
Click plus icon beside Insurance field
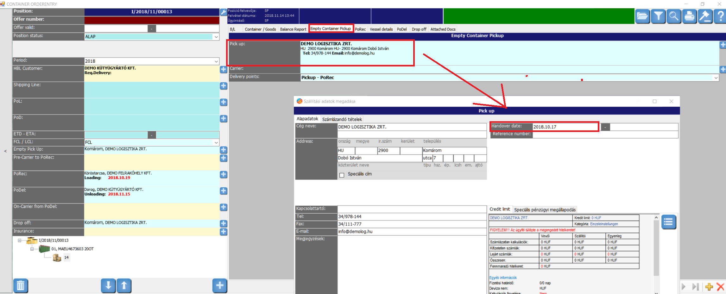point(224,232)
